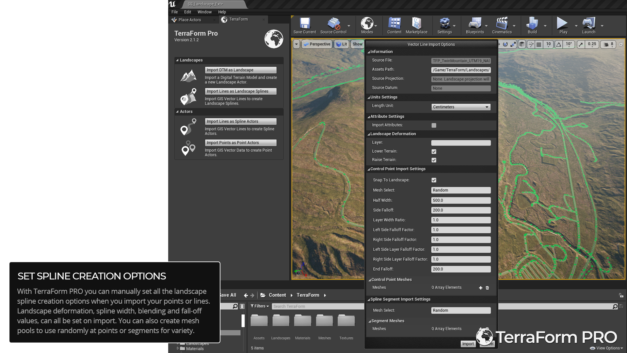The height and width of the screenshot is (353, 627).
Task: Uncheck Snap To Landscape checkbox
Action: coord(434,180)
